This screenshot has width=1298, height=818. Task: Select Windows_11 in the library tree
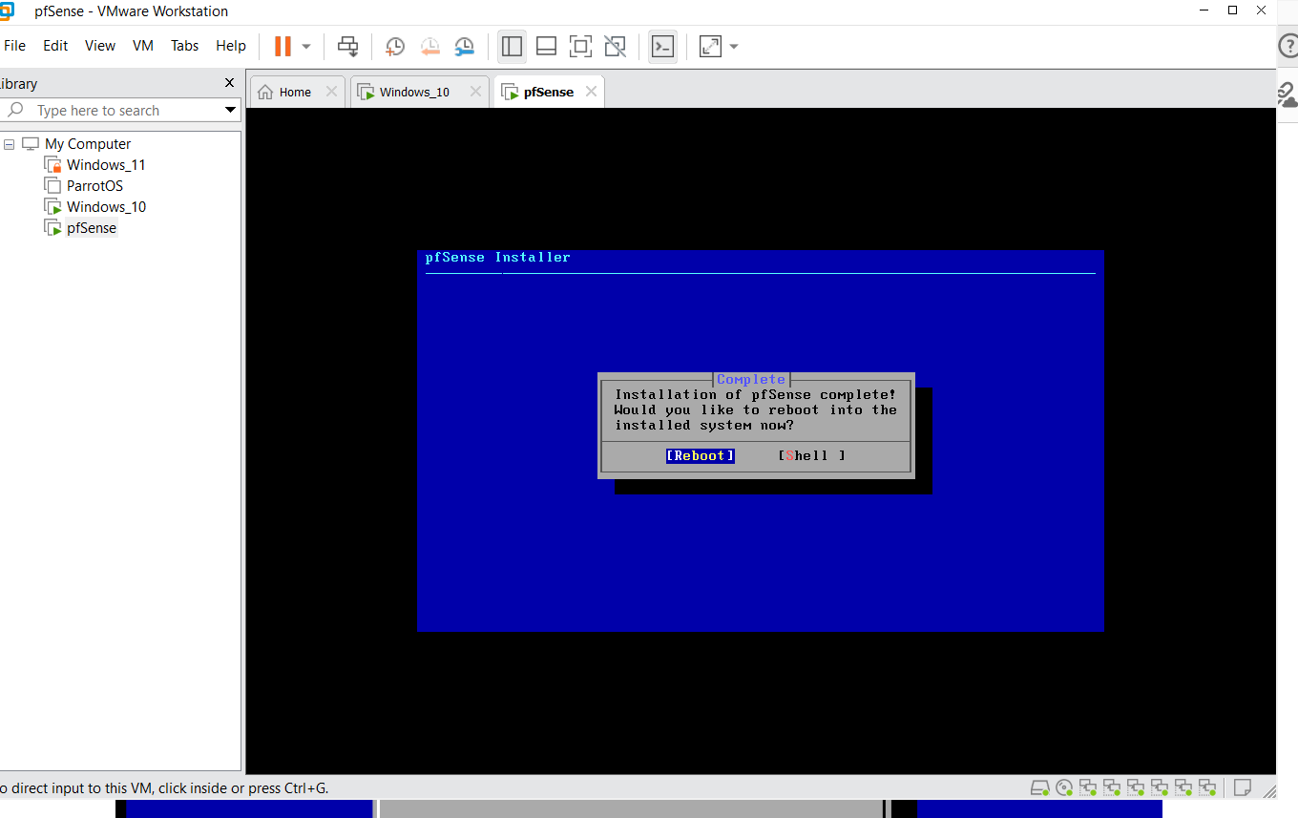[x=106, y=165]
